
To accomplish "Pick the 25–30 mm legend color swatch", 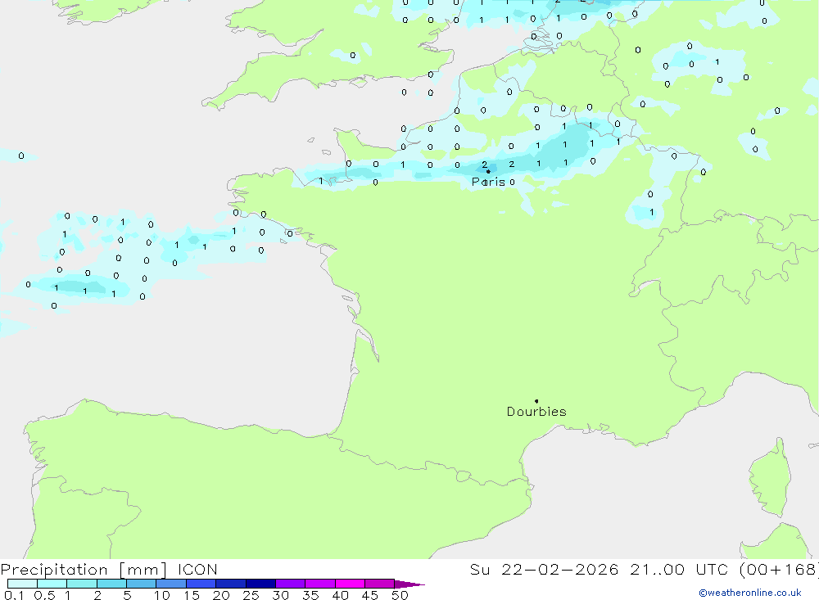I will pyautogui.click(x=260, y=584).
